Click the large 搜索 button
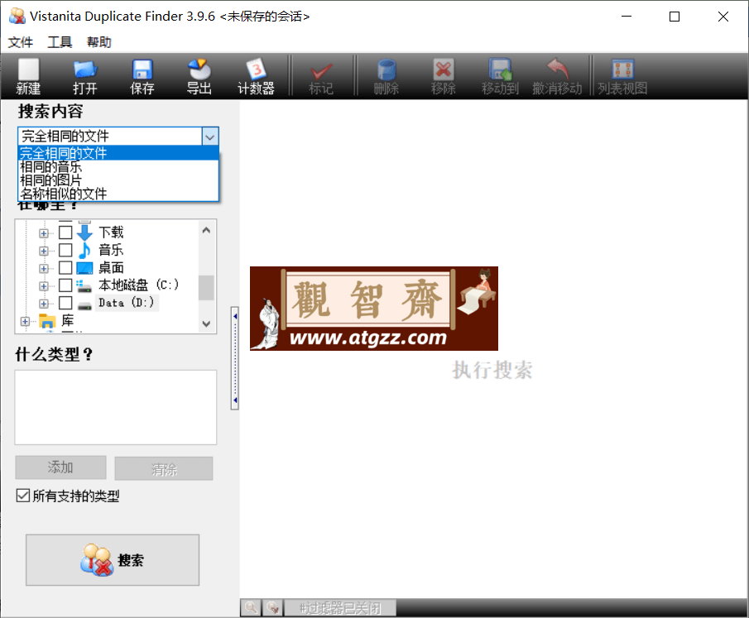This screenshot has height=618, width=749. [113, 560]
